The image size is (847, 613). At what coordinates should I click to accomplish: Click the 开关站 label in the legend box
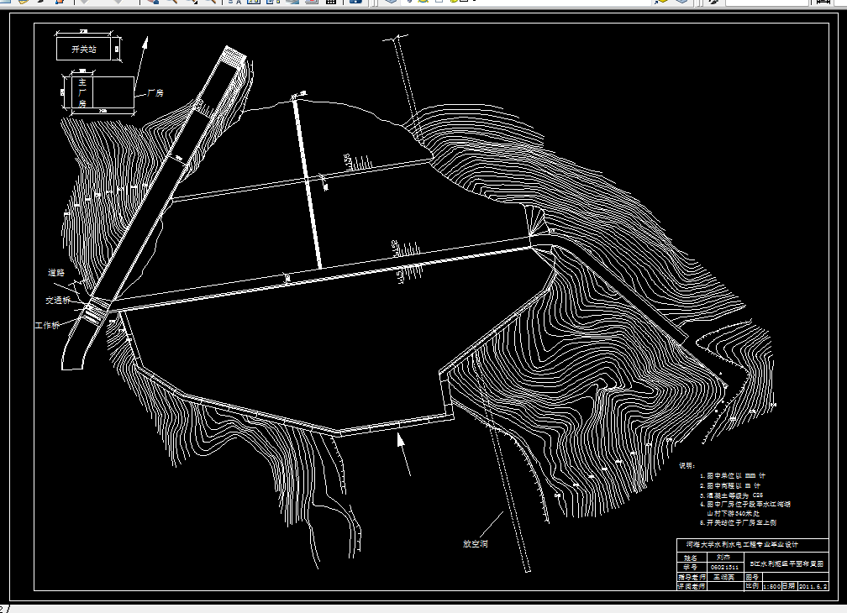point(84,49)
